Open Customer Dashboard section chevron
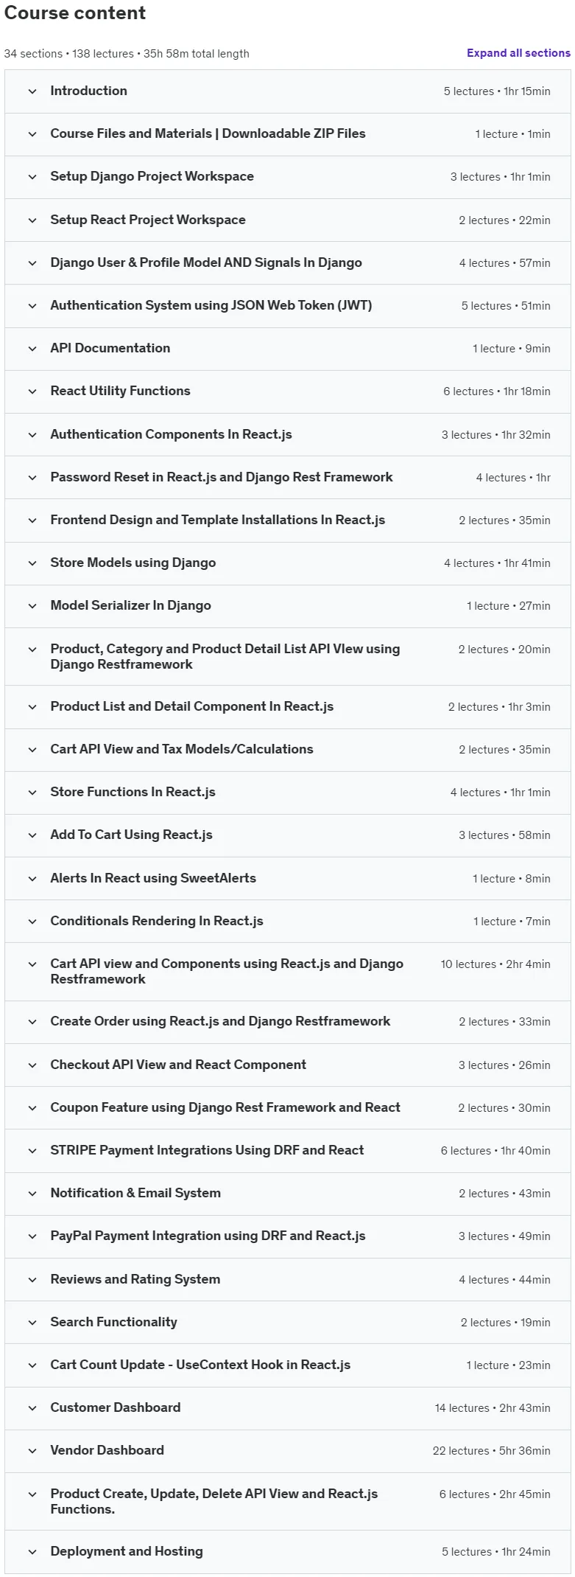The height and width of the screenshot is (1577, 575). click(x=32, y=1408)
